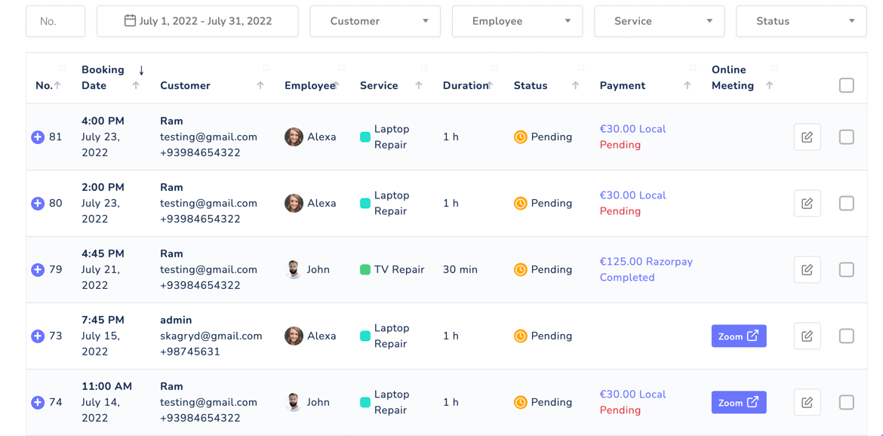Open the edit icon for booking 74
This screenshot has width=883, height=436.
pos(807,403)
